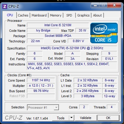124x124 pixels.
Task: Click the Validate button
Action: coord(86,118)
